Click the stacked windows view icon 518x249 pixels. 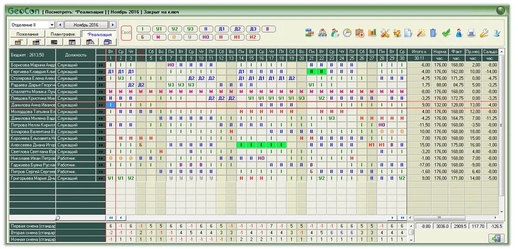tap(108, 42)
